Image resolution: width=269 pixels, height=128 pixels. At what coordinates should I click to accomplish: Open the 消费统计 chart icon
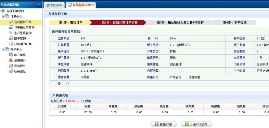(x=11, y=60)
